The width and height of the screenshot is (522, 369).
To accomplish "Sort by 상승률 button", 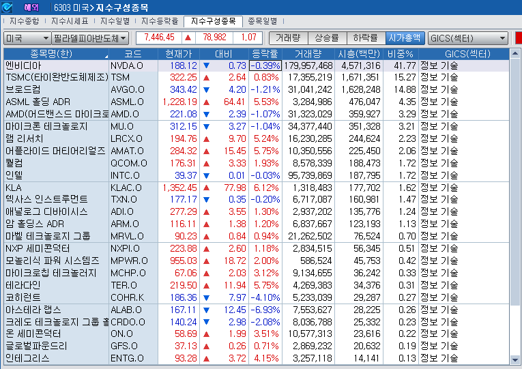I will tap(327, 38).
